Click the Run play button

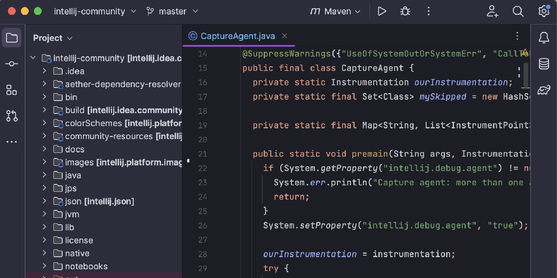[382, 11]
